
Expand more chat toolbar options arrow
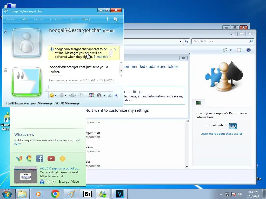pyautogui.click(x=104, y=95)
